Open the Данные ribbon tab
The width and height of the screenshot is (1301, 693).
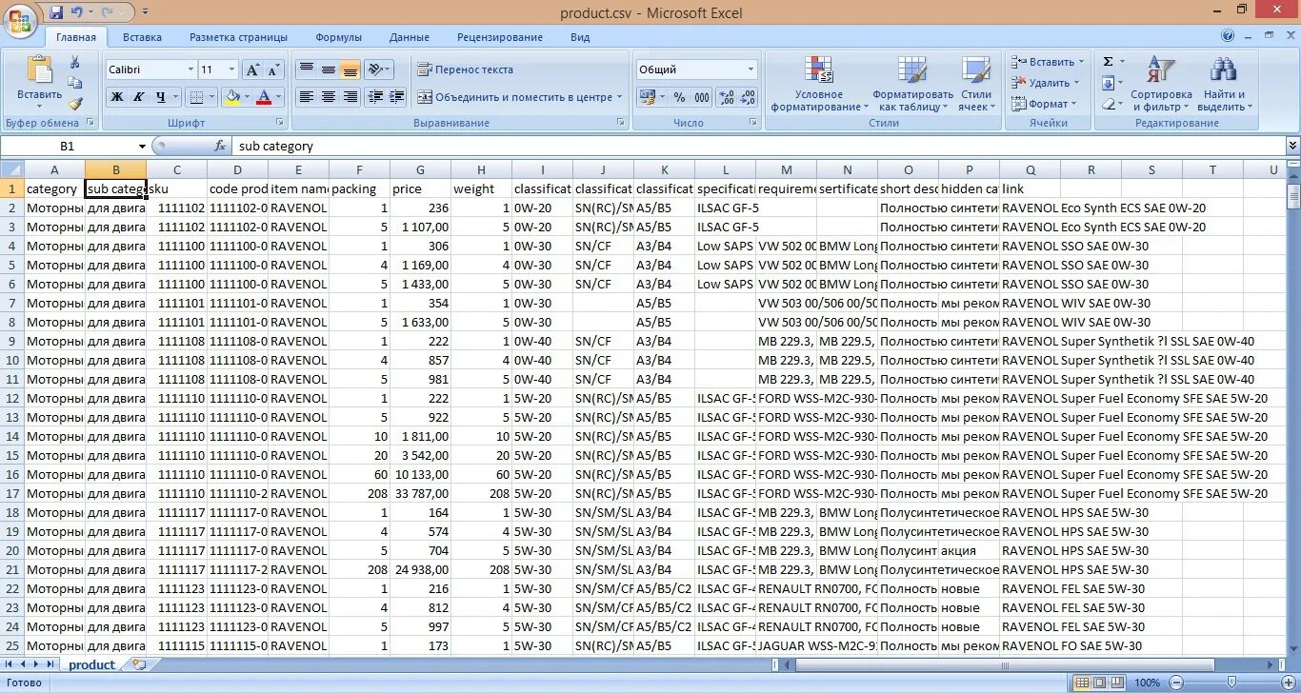click(409, 37)
